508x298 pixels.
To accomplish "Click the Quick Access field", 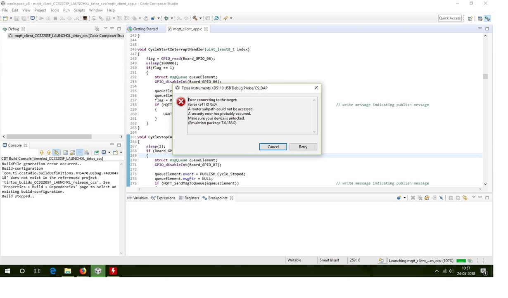I will click(450, 18).
